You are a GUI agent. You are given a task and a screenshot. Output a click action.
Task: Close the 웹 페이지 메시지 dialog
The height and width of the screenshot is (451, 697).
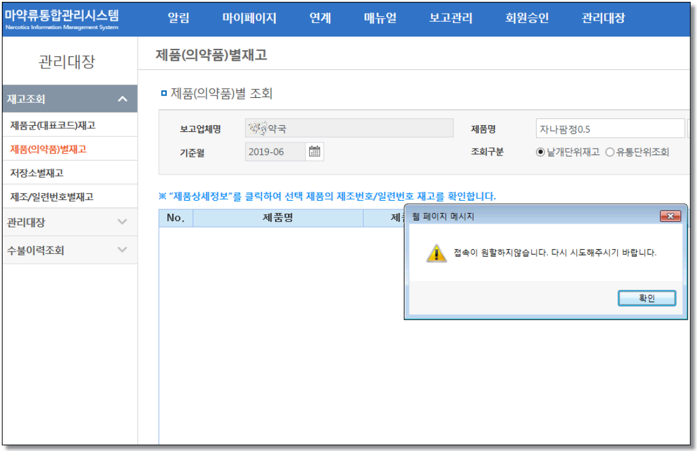[670, 216]
